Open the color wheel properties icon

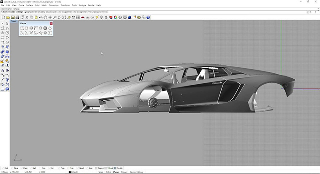[x=116, y=17]
